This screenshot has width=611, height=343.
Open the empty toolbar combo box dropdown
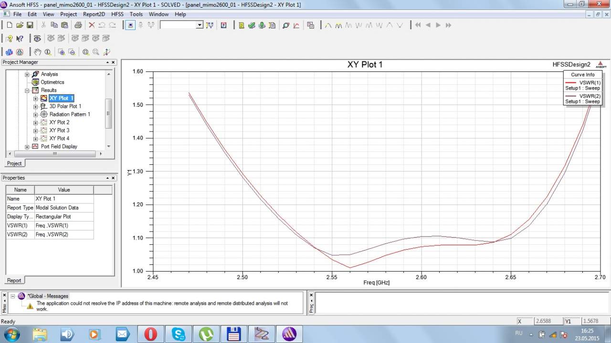pyautogui.click(x=200, y=25)
